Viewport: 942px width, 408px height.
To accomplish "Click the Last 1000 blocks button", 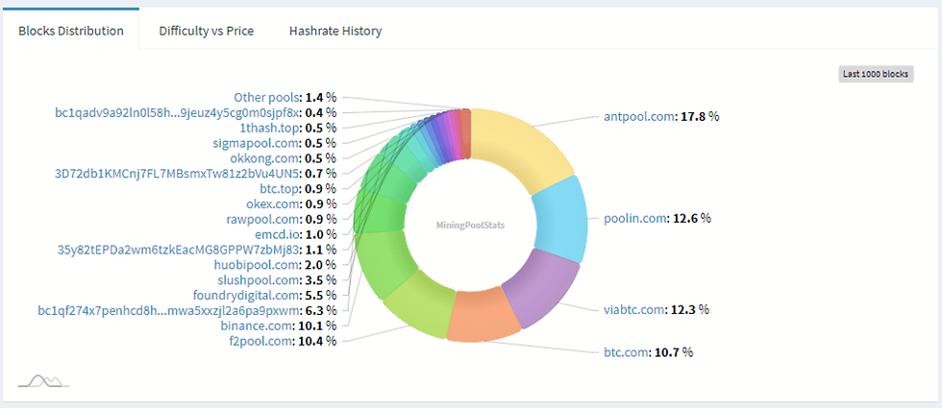I will (x=876, y=75).
